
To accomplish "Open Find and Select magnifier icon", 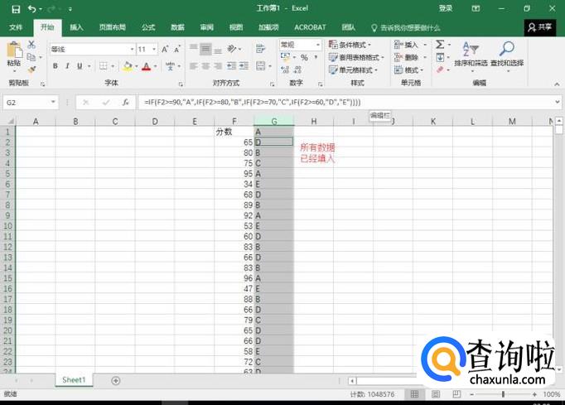I will click(507, 49).
